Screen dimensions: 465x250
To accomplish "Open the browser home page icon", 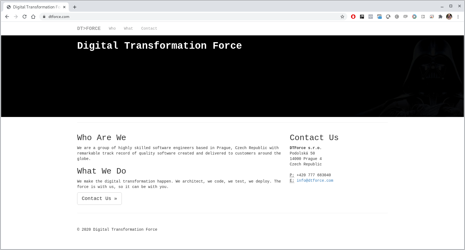I will (33, 17).
